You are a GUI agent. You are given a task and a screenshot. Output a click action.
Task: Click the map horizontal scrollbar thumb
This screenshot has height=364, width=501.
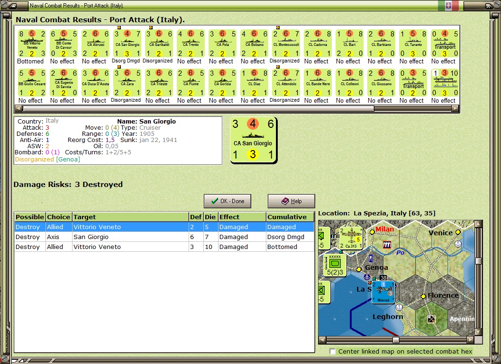(396, 340)
